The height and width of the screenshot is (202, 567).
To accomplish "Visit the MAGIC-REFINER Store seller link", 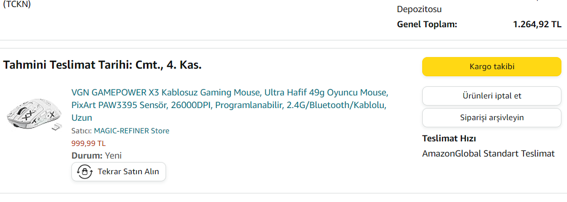I will [132, 131].
